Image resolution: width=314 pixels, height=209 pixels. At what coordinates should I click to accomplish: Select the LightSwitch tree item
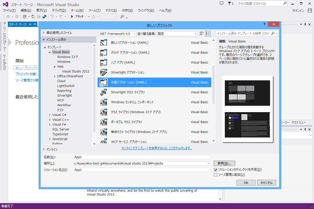(66, 86)
